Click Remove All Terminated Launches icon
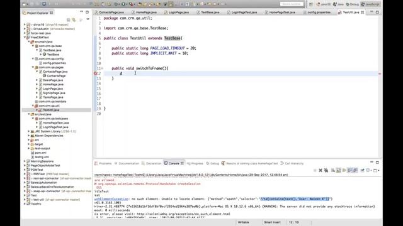Screen dimensions: 403x226 (326, 170)
